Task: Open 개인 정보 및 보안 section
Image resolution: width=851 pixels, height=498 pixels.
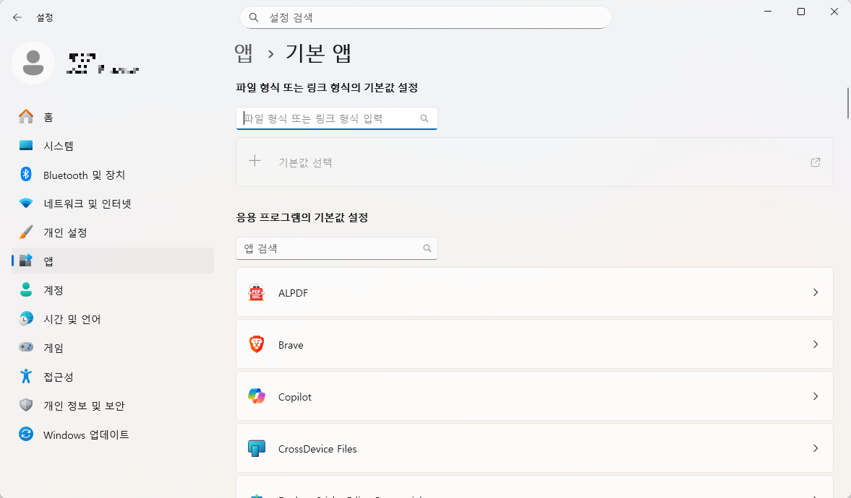Action: [112, 406]
